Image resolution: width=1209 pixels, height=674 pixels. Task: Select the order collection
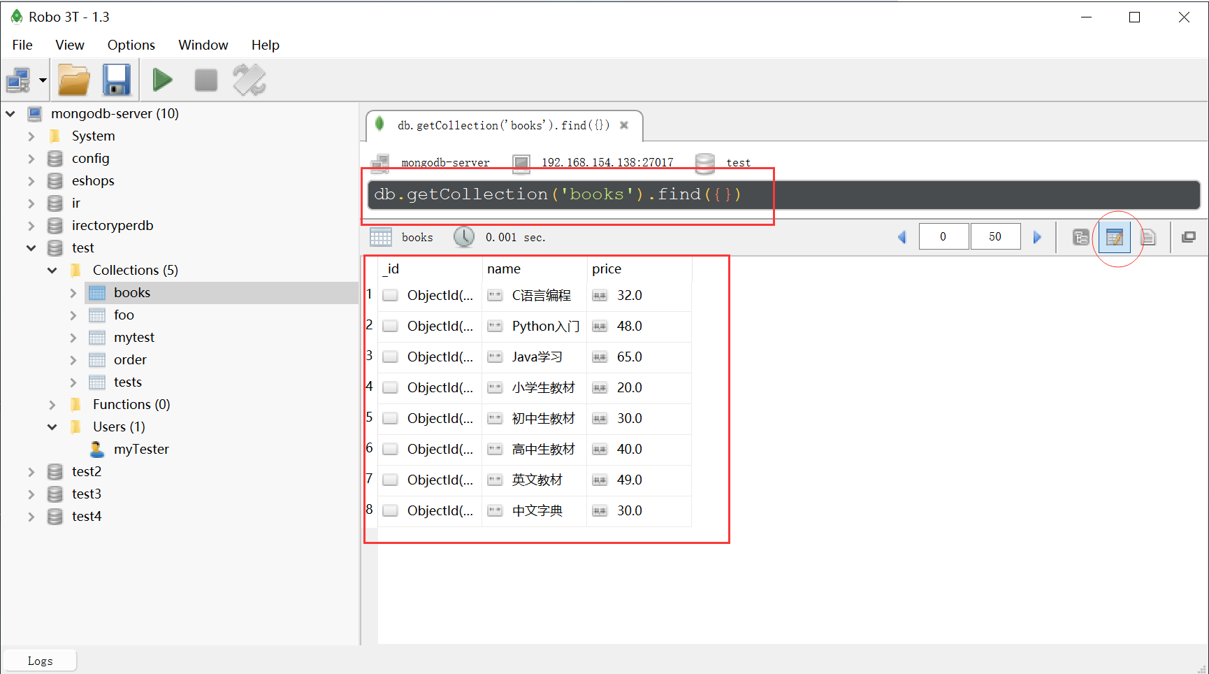(x=130, y=359)
